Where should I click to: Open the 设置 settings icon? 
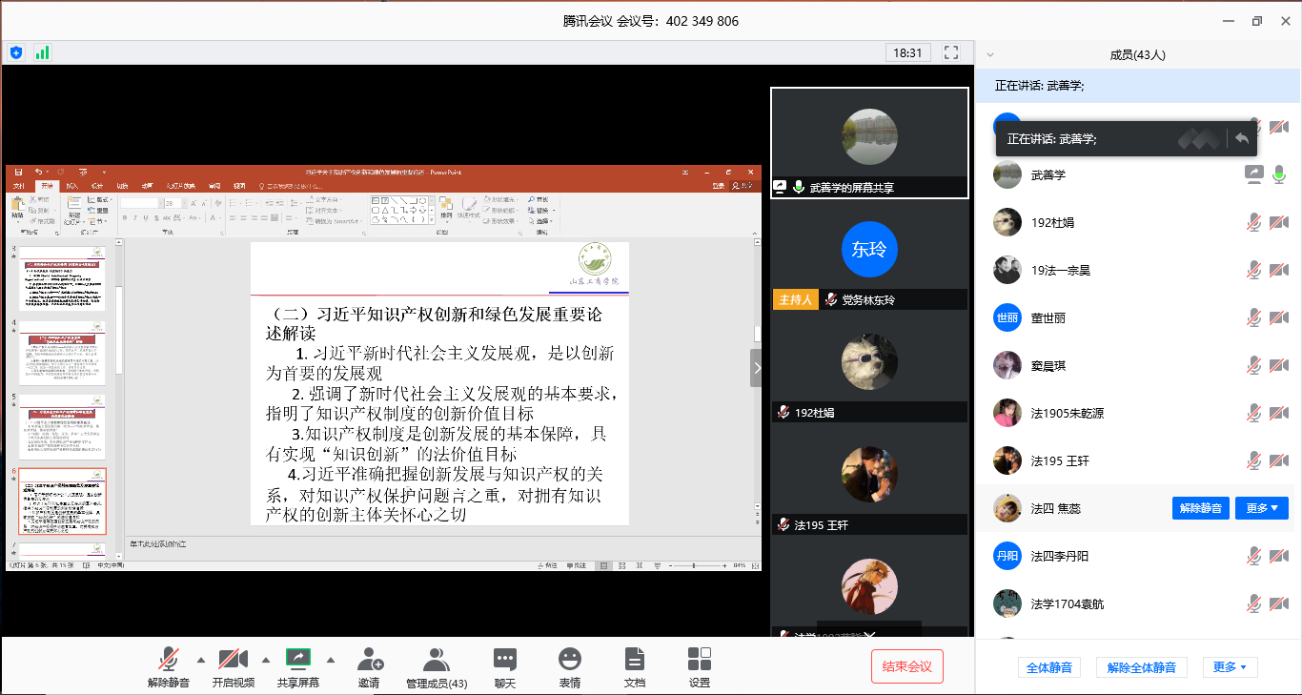point(700,666)
